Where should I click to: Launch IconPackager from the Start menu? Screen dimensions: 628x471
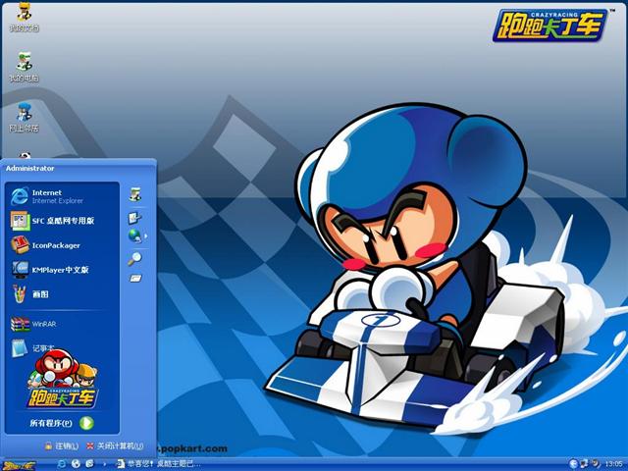tap(62, 245)
